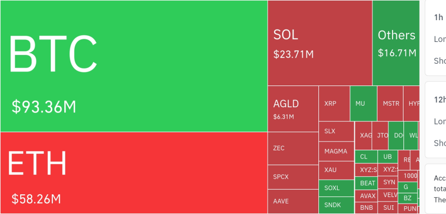Choose the XRP tile
Screen dimensions: 446x214
pos(334,104)
